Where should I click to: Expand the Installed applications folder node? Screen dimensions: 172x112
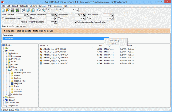pyautogui.click(x=9, y=73)
